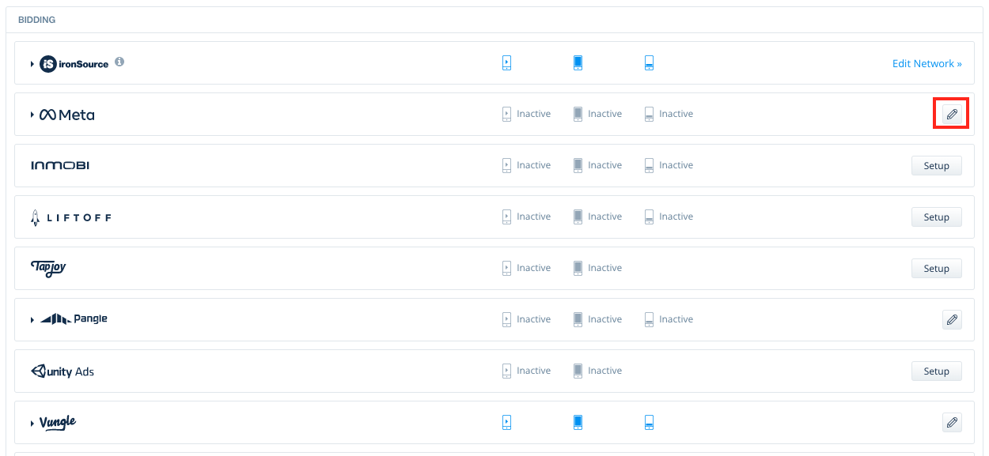The height and width of the screenshot is (456, 989).
Task: Click the inactive banner icon on the InMobi row
Action: [649, 164]
